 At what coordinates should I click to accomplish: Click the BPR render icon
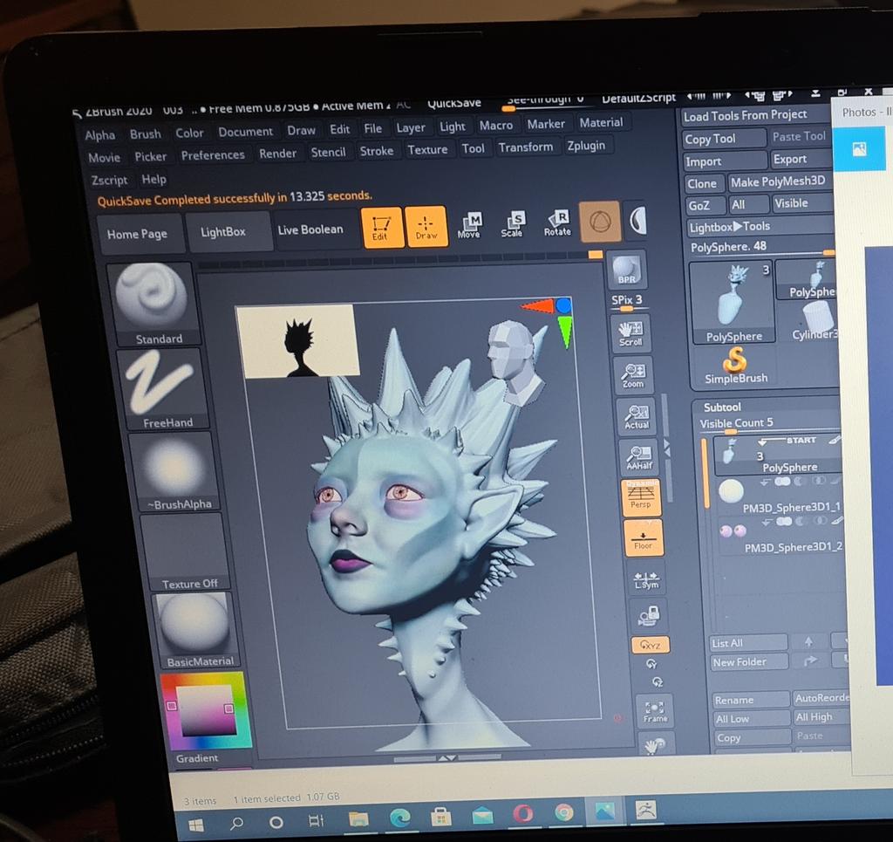click(626, 270)
